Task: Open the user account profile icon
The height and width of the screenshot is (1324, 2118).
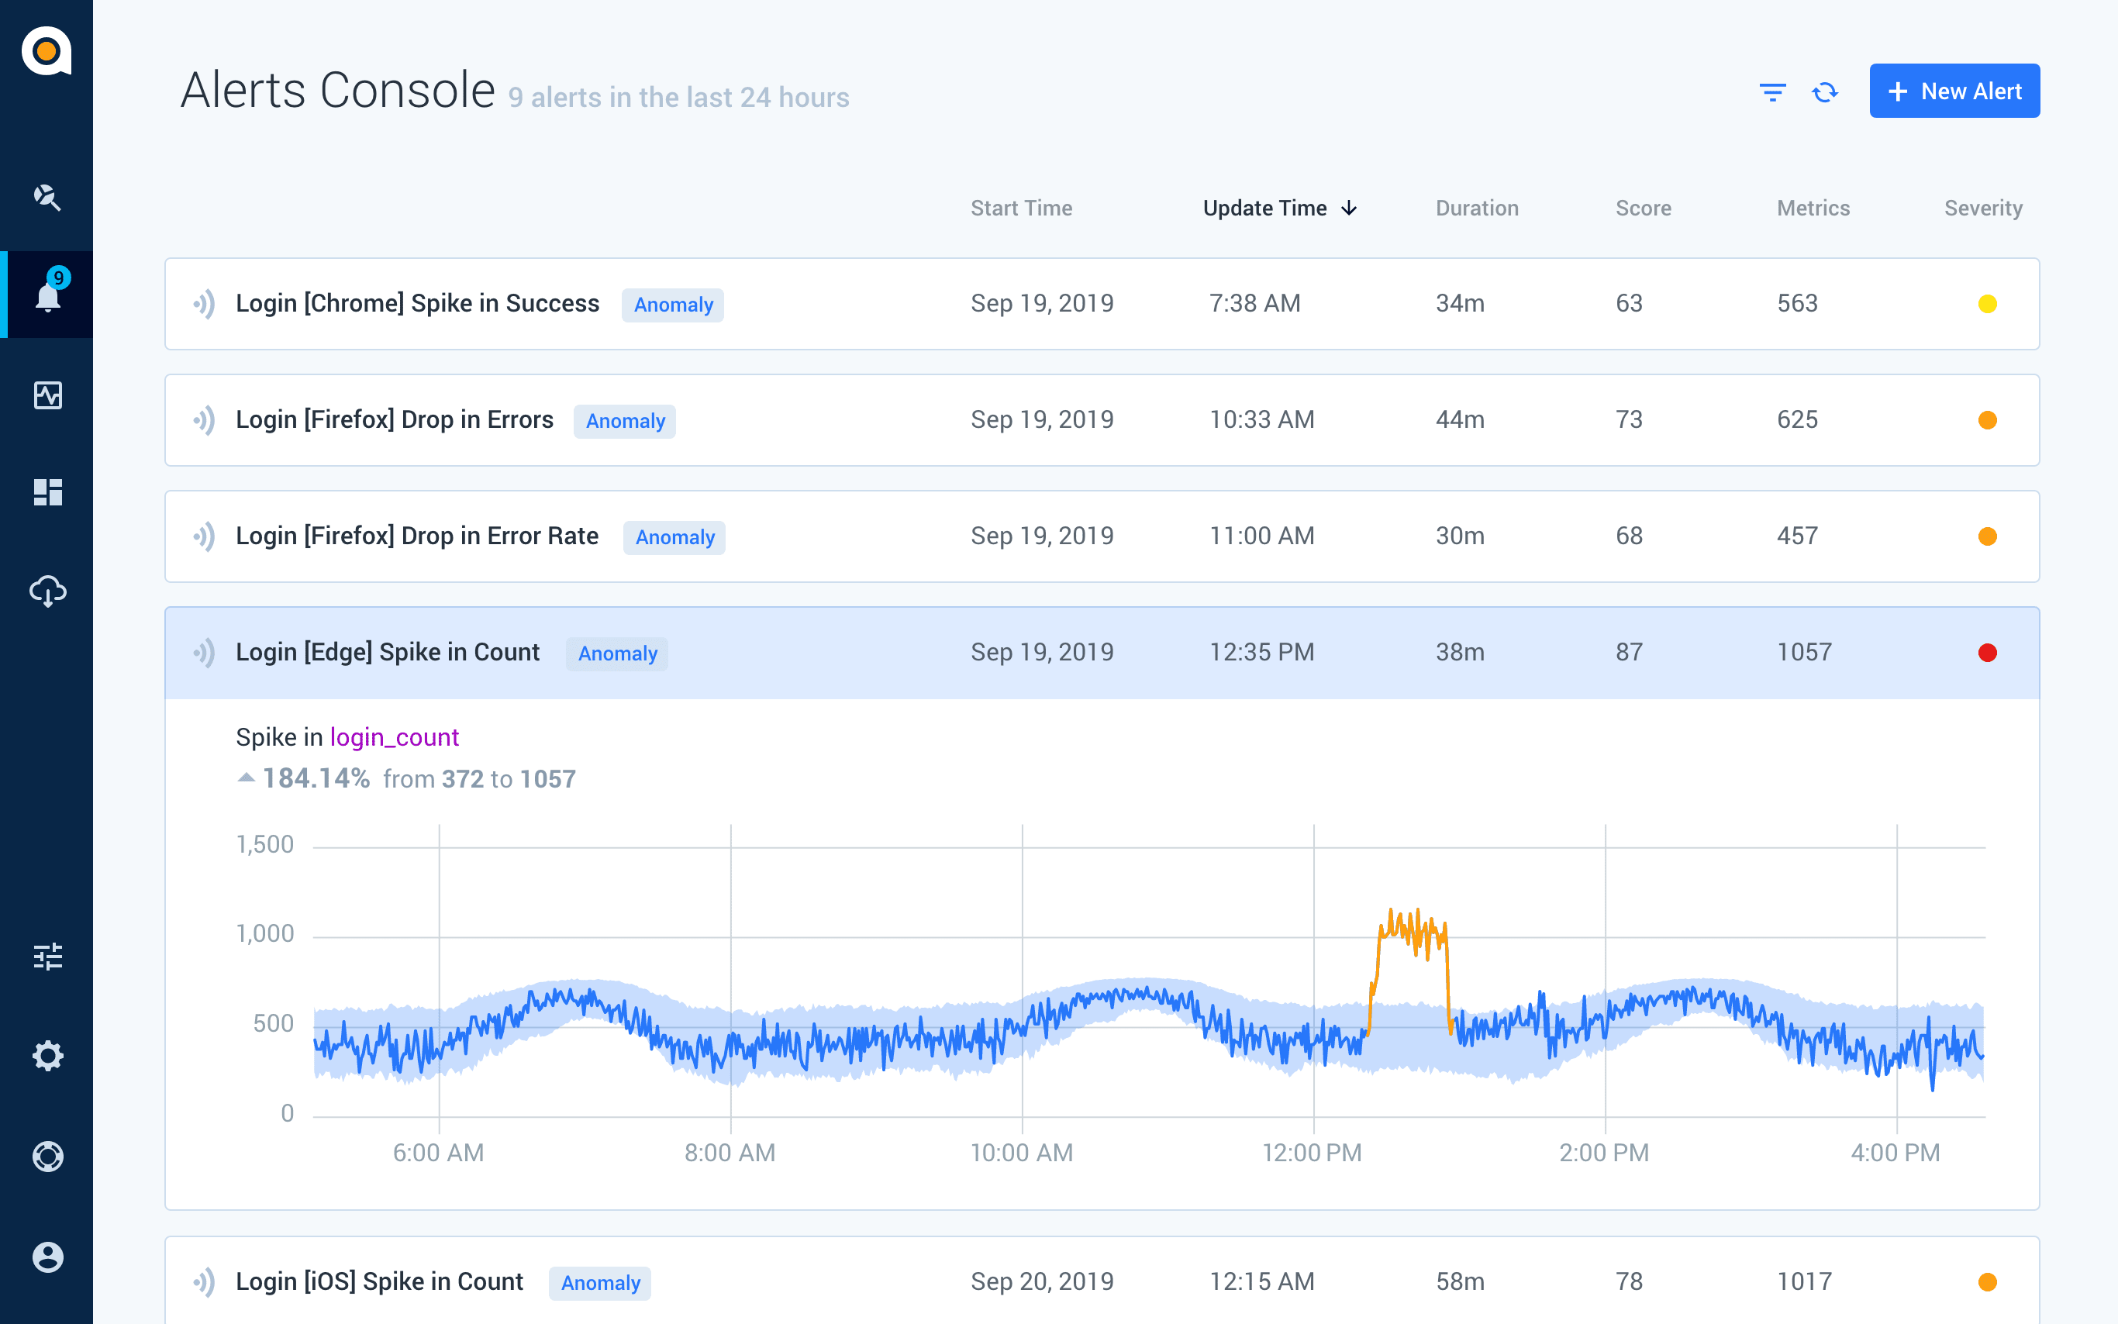Action: (x=47, y=1257)
